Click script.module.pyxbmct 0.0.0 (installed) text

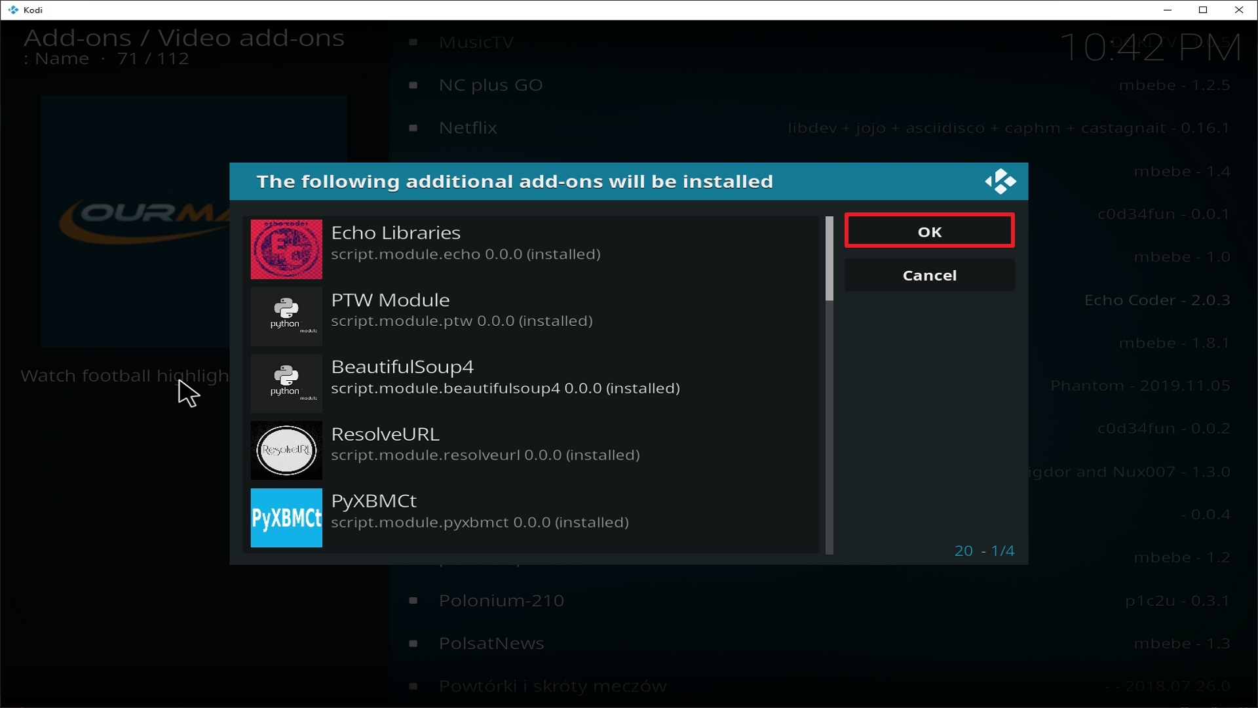click(x=480, y=522)
